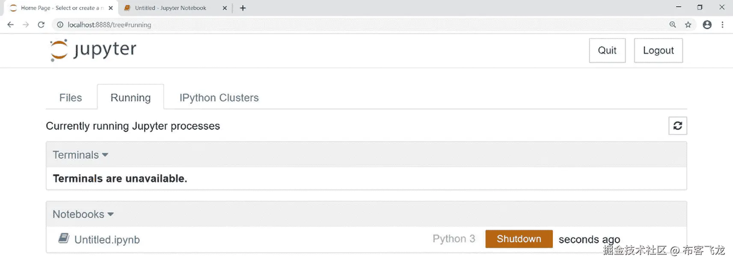Select the IPython Clusters tab
The height and width of the screenshot is (264, 733).
[x=219, y=98]
